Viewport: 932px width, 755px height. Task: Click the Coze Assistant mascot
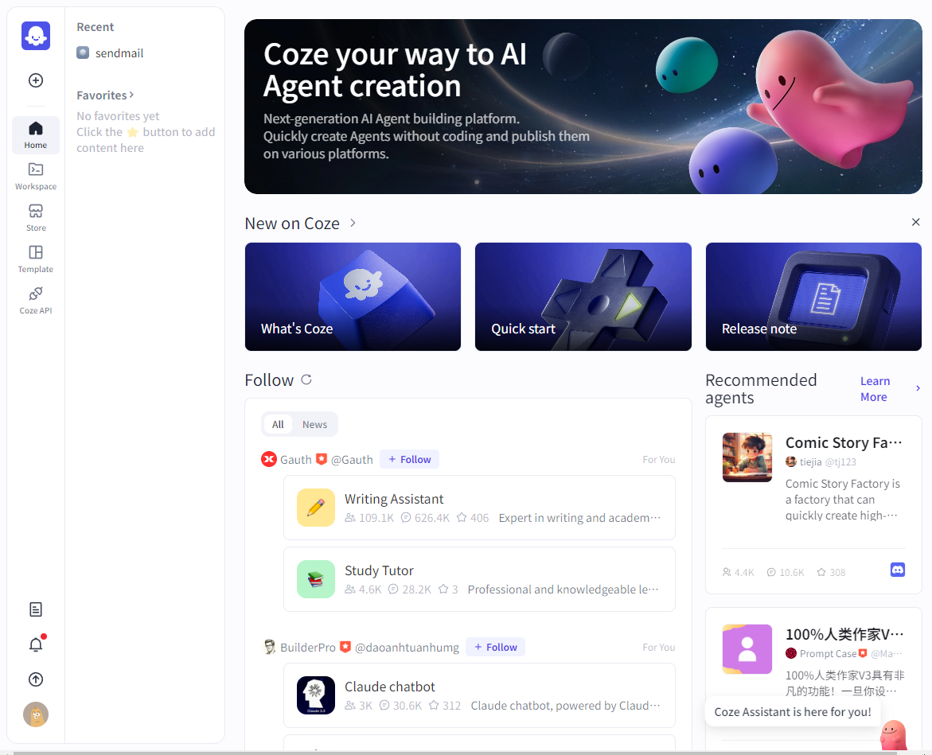tap(893, 735)
